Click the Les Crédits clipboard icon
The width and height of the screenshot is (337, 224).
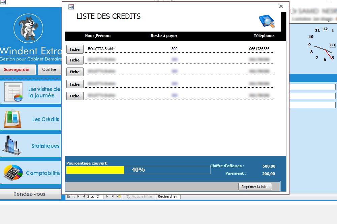coord(12,119)
